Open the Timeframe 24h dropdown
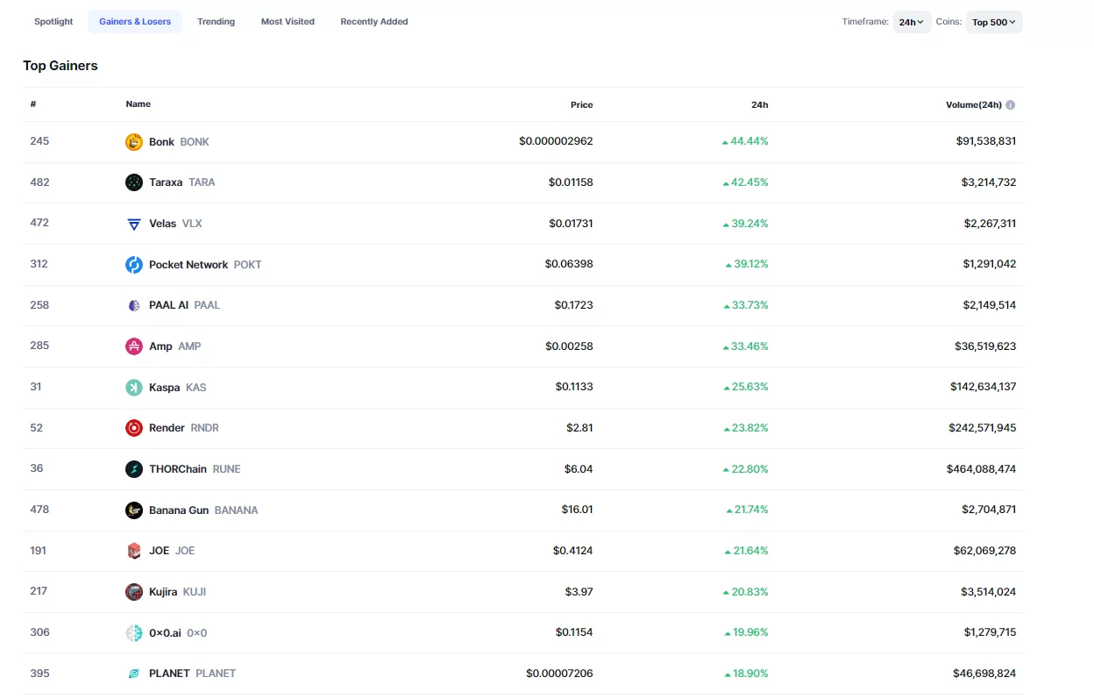Screen dimensions: 1094x699 point(912,22)
